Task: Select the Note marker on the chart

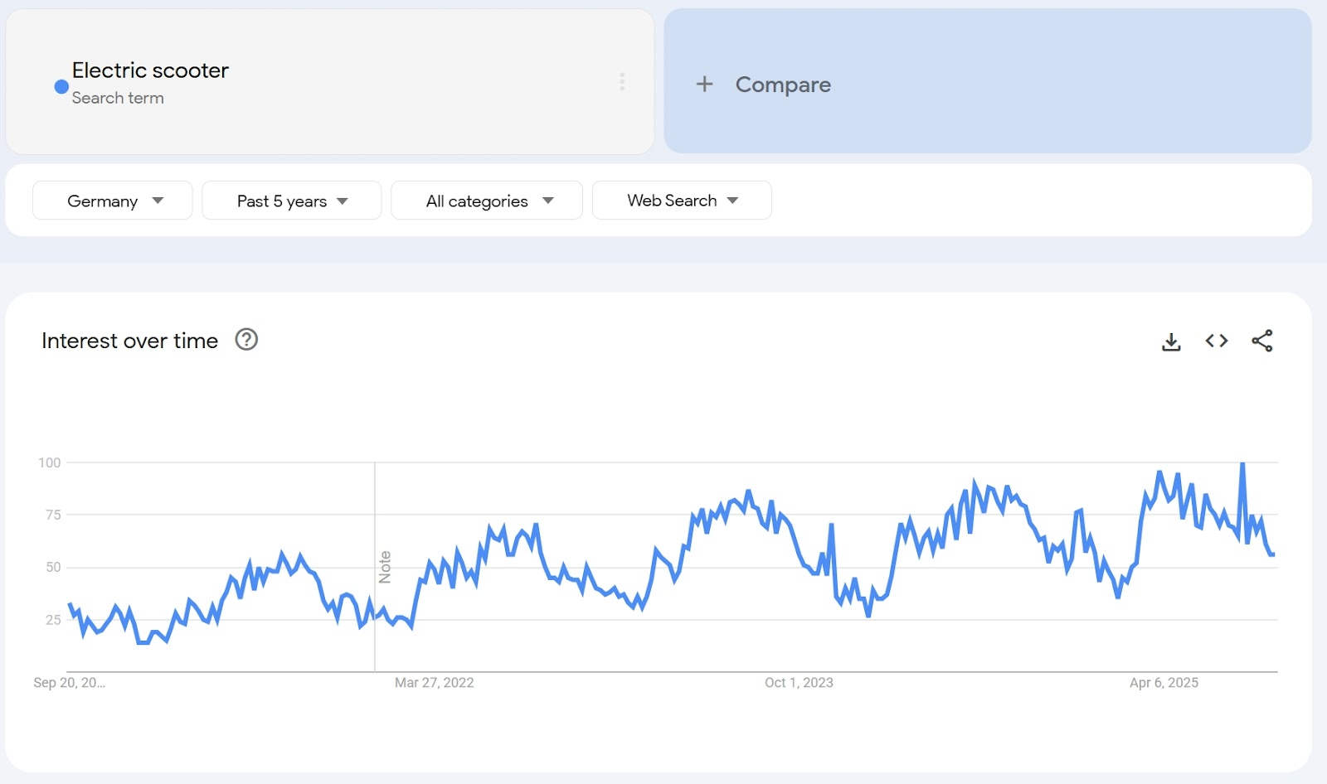Action: pyautogui.click(x=385, y=567)
